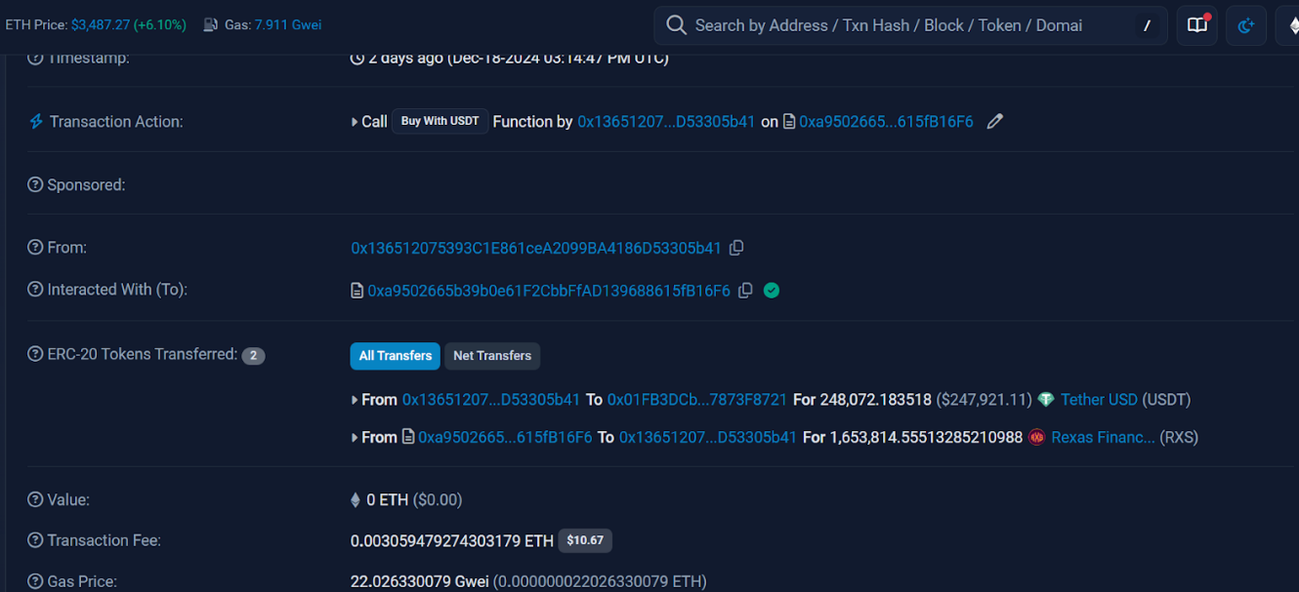Open the documentation book icon with red notification
The image size is (1299, 592).
point(1196,25)
